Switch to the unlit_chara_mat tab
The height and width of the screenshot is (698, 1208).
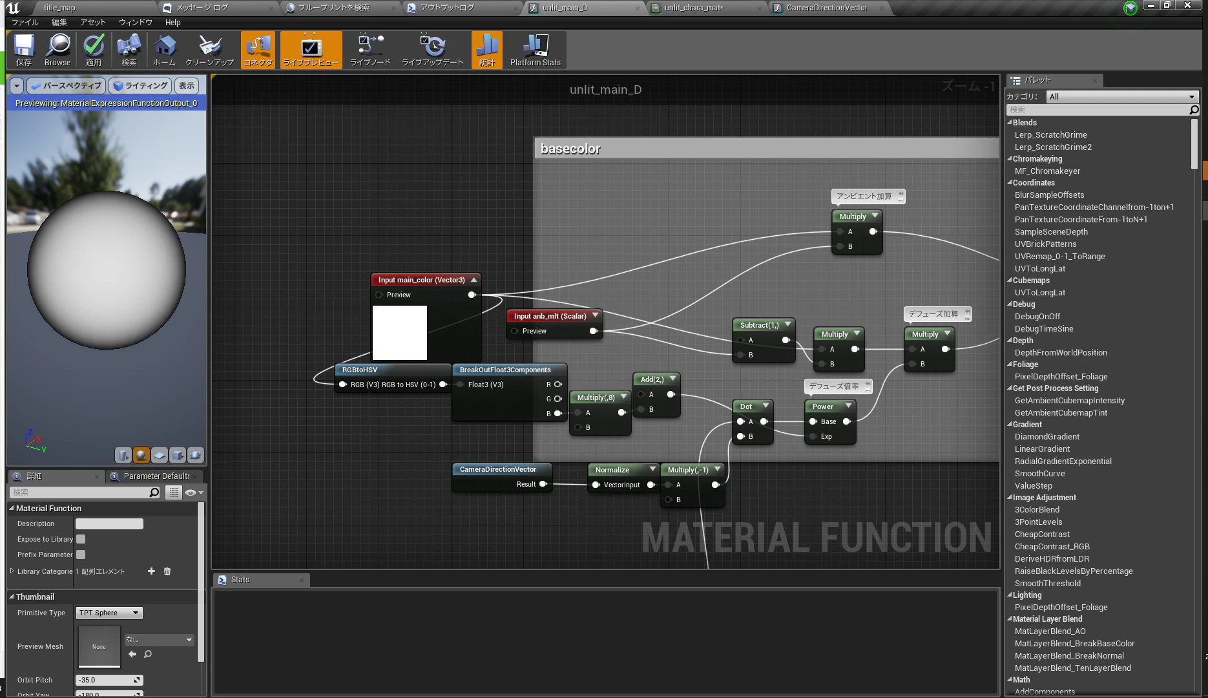694,8
